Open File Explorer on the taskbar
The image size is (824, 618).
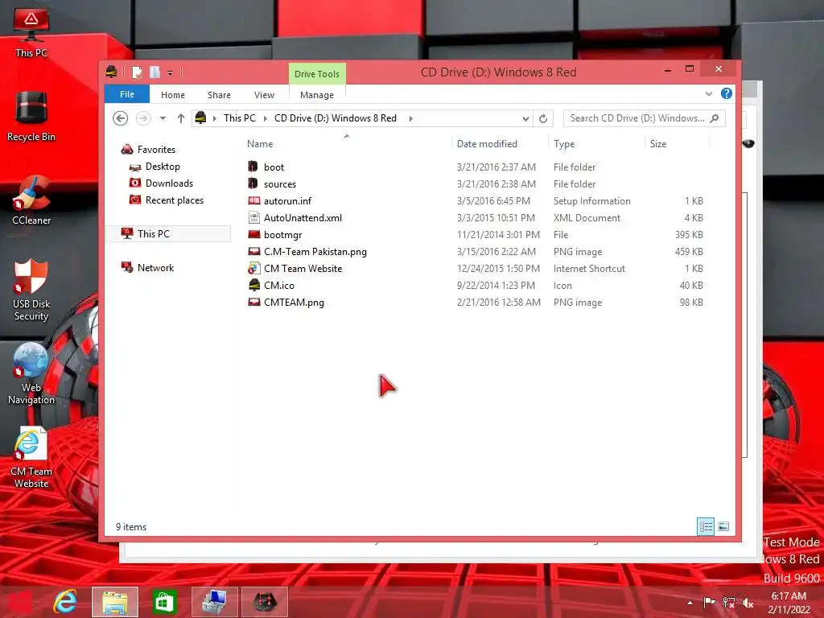click(114, 602)
